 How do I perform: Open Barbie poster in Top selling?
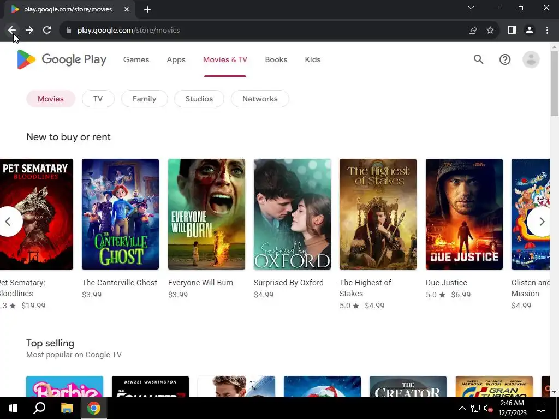tap(64, 386)
